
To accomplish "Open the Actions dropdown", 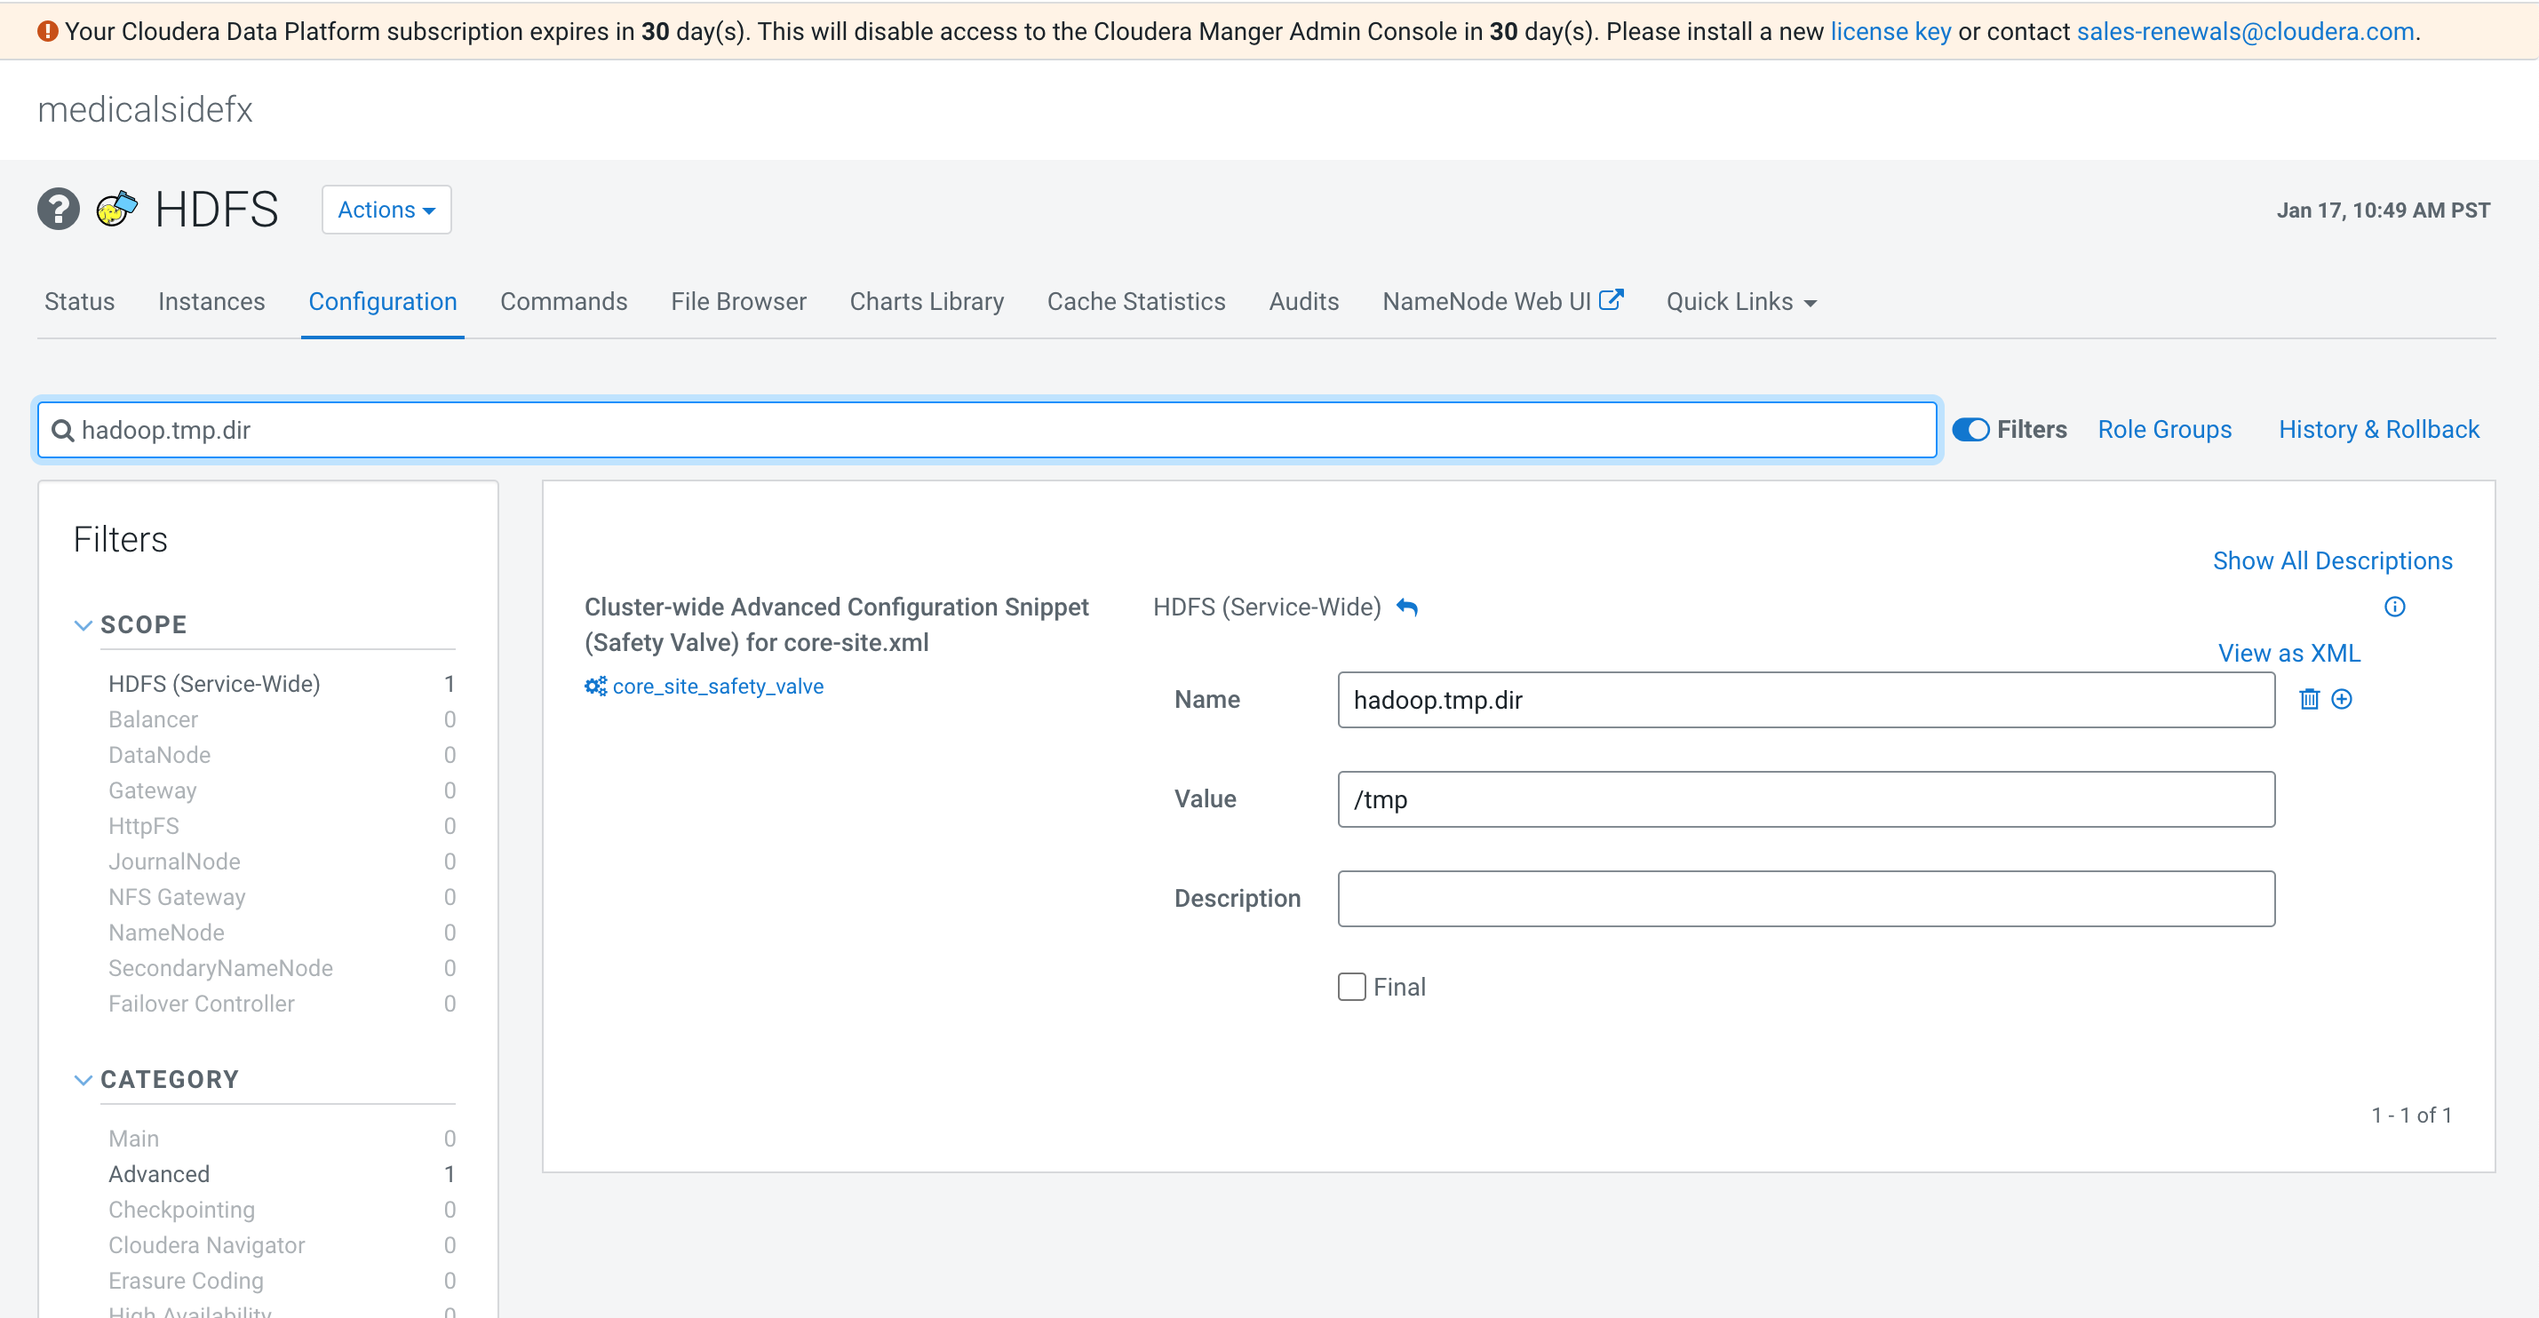I will tap(386, 209).
